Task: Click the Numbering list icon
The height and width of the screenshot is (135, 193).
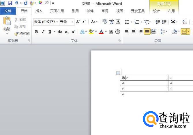Action: tap(137, 22)
